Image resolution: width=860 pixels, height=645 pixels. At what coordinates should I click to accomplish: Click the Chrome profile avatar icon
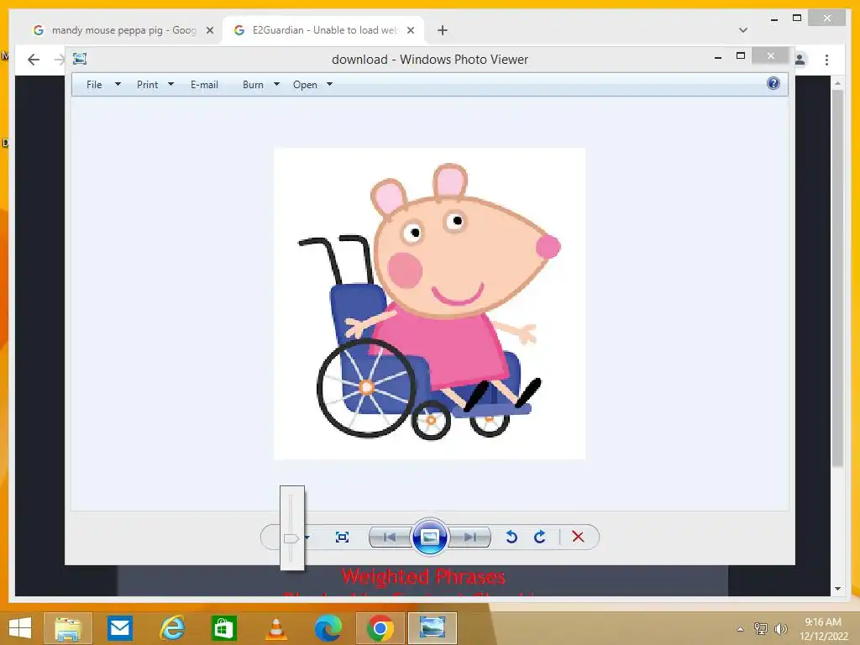coord(800,60)
